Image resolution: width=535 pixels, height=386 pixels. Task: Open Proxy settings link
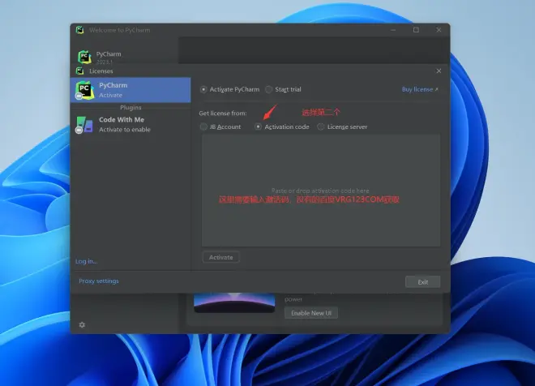[x=99, y=281]
